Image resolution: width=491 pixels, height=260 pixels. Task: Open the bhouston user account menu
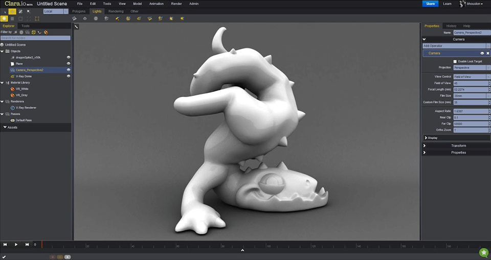click(x=472, y=4)
